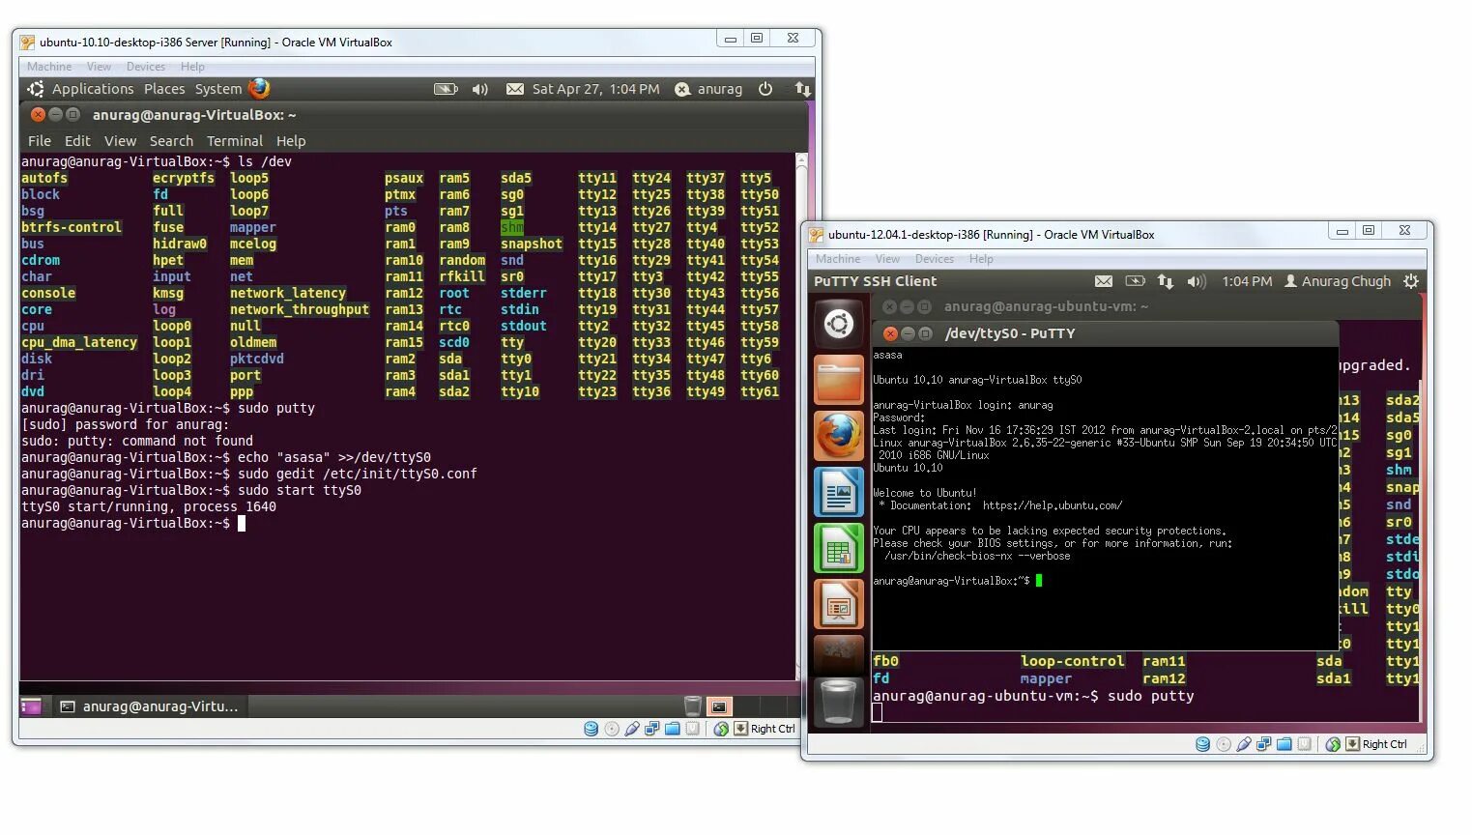Launch Firefox from the Ubuntu 10.10 top panel
Viewport: 1472px width, 835px height.
pos(259,89)
